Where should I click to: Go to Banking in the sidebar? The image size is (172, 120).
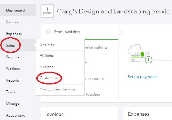click(x=13, y=22)
